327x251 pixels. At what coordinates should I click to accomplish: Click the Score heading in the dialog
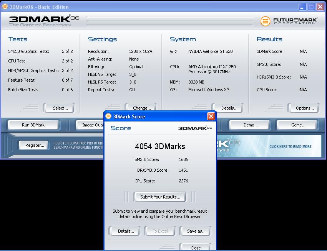click(121, 128)
